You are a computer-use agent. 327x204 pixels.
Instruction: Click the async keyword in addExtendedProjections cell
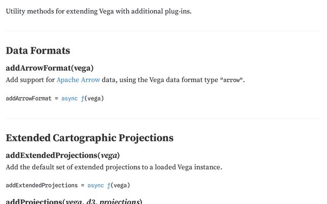pyautogui.click(x=96, y=185)
